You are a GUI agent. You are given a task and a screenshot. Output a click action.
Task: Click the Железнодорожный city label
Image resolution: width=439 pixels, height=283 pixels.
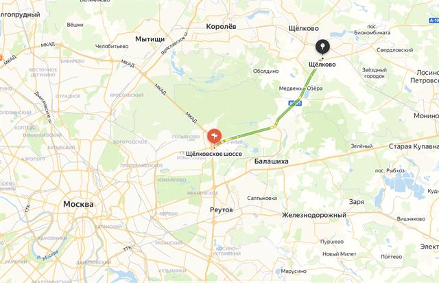(314, 215)
